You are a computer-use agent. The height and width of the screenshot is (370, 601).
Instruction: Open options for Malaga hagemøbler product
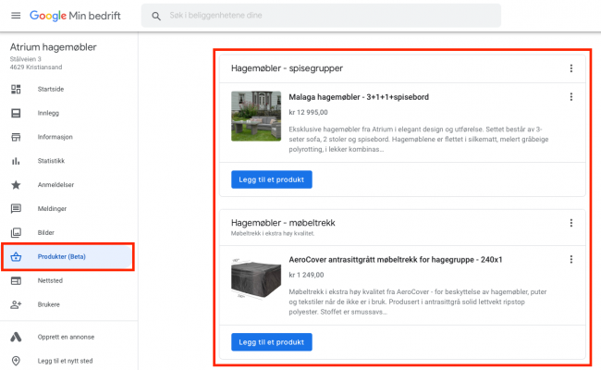pos(571,96)
